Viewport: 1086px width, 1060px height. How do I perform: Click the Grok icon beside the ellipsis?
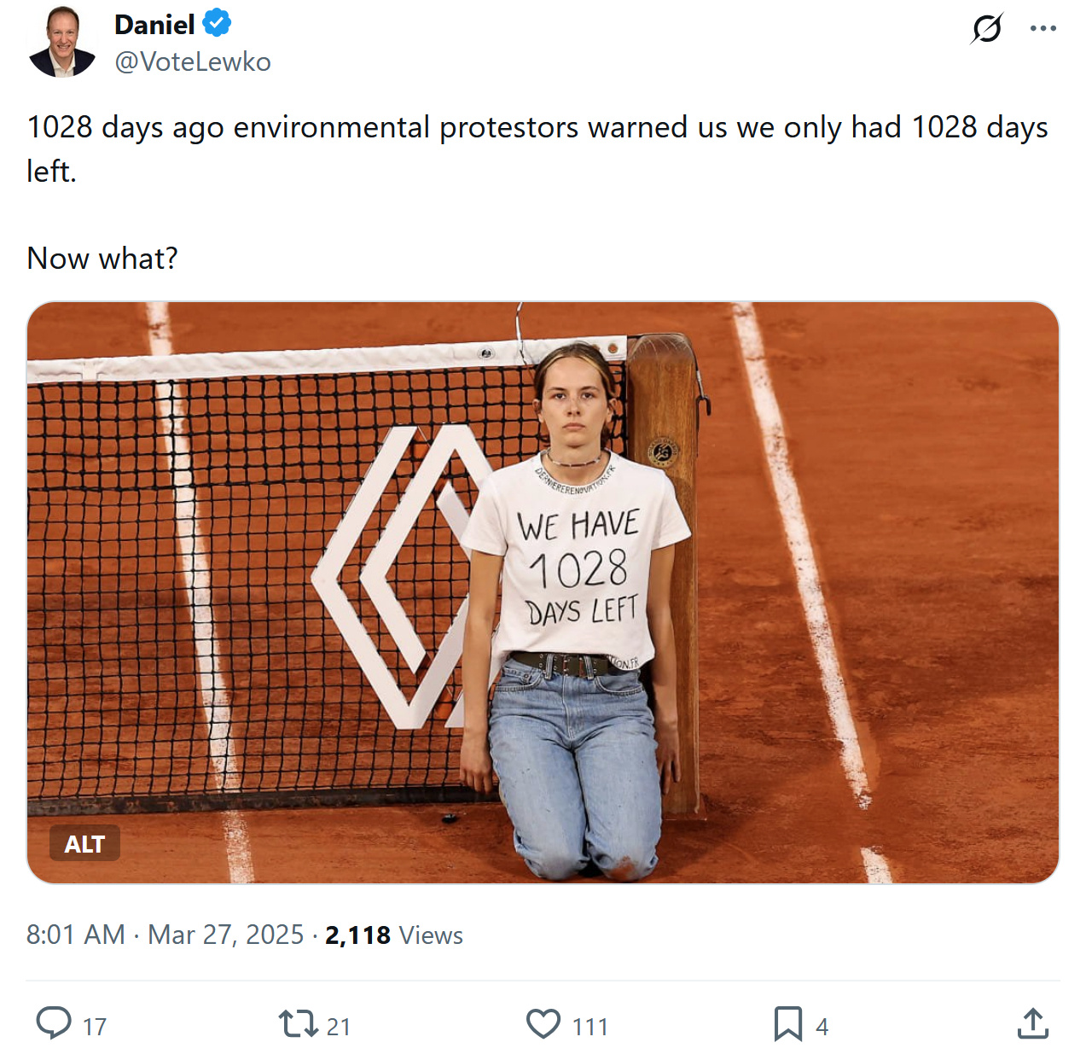click(987, 28)
